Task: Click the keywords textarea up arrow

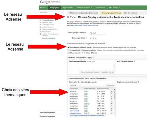Action: coord(114,65)
